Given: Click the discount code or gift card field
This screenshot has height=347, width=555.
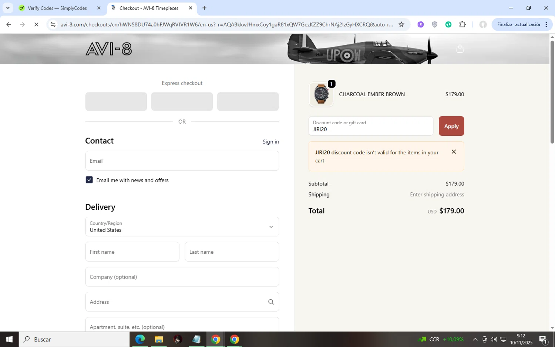Looking at the screenshot, I should click(x=371, y=126).
